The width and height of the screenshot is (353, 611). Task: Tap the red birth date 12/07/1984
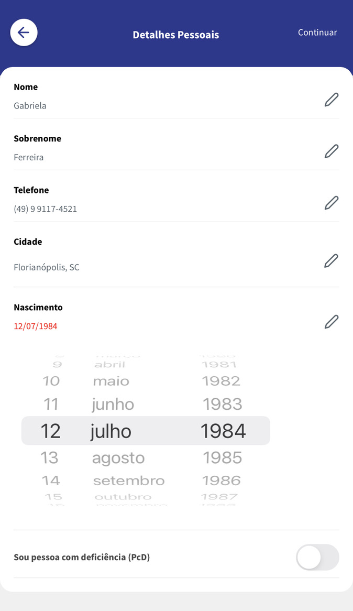coord(36,326)
